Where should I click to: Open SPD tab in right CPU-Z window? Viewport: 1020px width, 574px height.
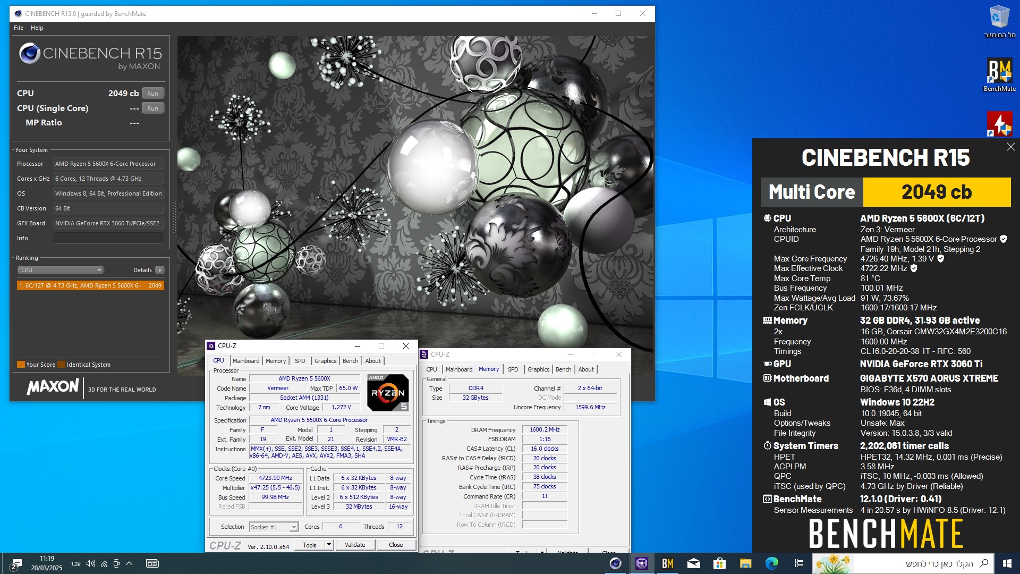click(x=513, y=369)
